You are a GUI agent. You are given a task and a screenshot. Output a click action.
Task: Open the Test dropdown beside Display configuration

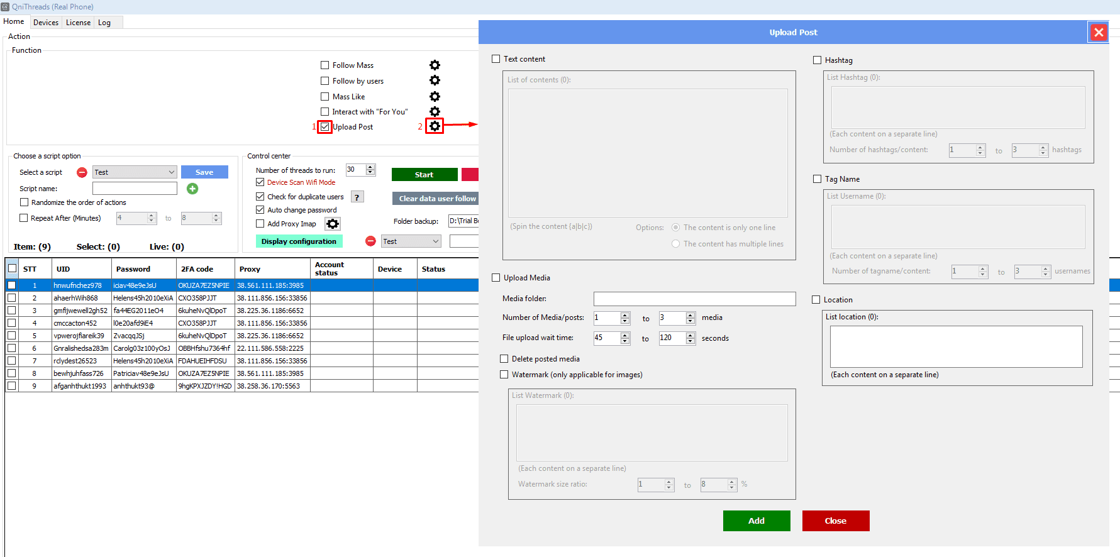point(435,241)
